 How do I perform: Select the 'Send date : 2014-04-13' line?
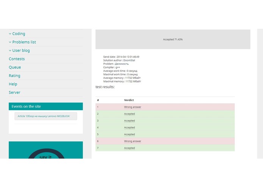(121, 57)
